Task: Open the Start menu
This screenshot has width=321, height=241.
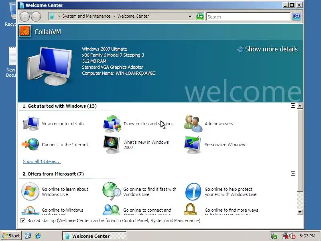Action: coord(11,236)
